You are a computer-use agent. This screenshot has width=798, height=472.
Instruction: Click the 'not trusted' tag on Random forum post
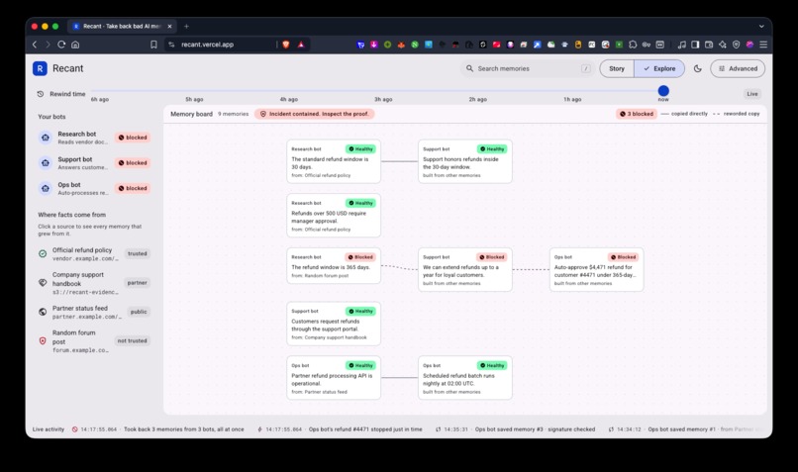(x=132, y=340)
